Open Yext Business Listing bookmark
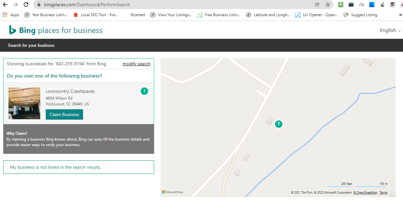 click(46, 15)
